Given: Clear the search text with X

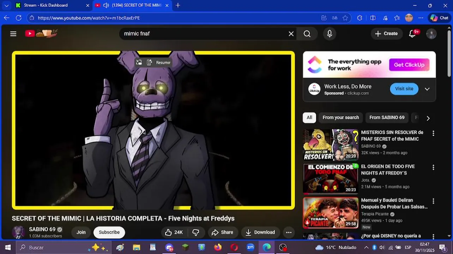Looking at the screenshot, I should coord(291,34).
